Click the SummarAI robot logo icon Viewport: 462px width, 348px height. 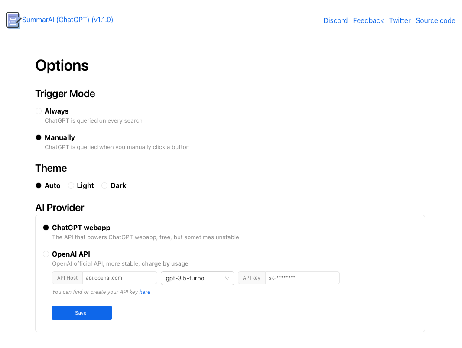tap(13, 20)
